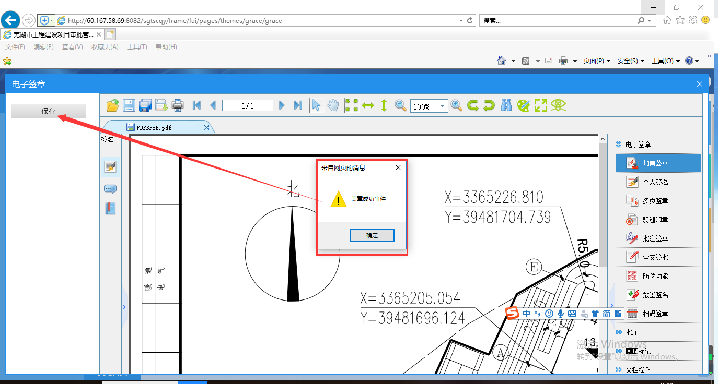Click the 确定 button in dialog

click(x=372, y=235)
